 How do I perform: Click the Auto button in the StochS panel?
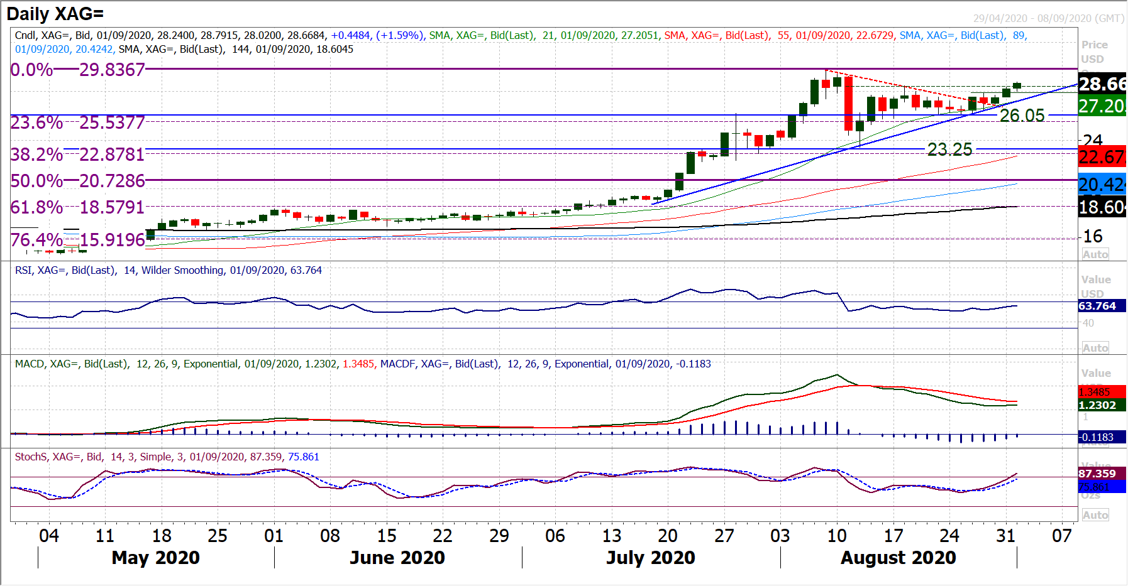tap(1095, 515)
